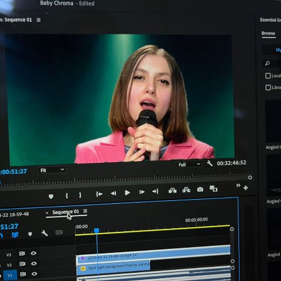Add a marker in Program Monitor transport bar
The height and width of the screenshot is (281, 281).
[51, 196]
